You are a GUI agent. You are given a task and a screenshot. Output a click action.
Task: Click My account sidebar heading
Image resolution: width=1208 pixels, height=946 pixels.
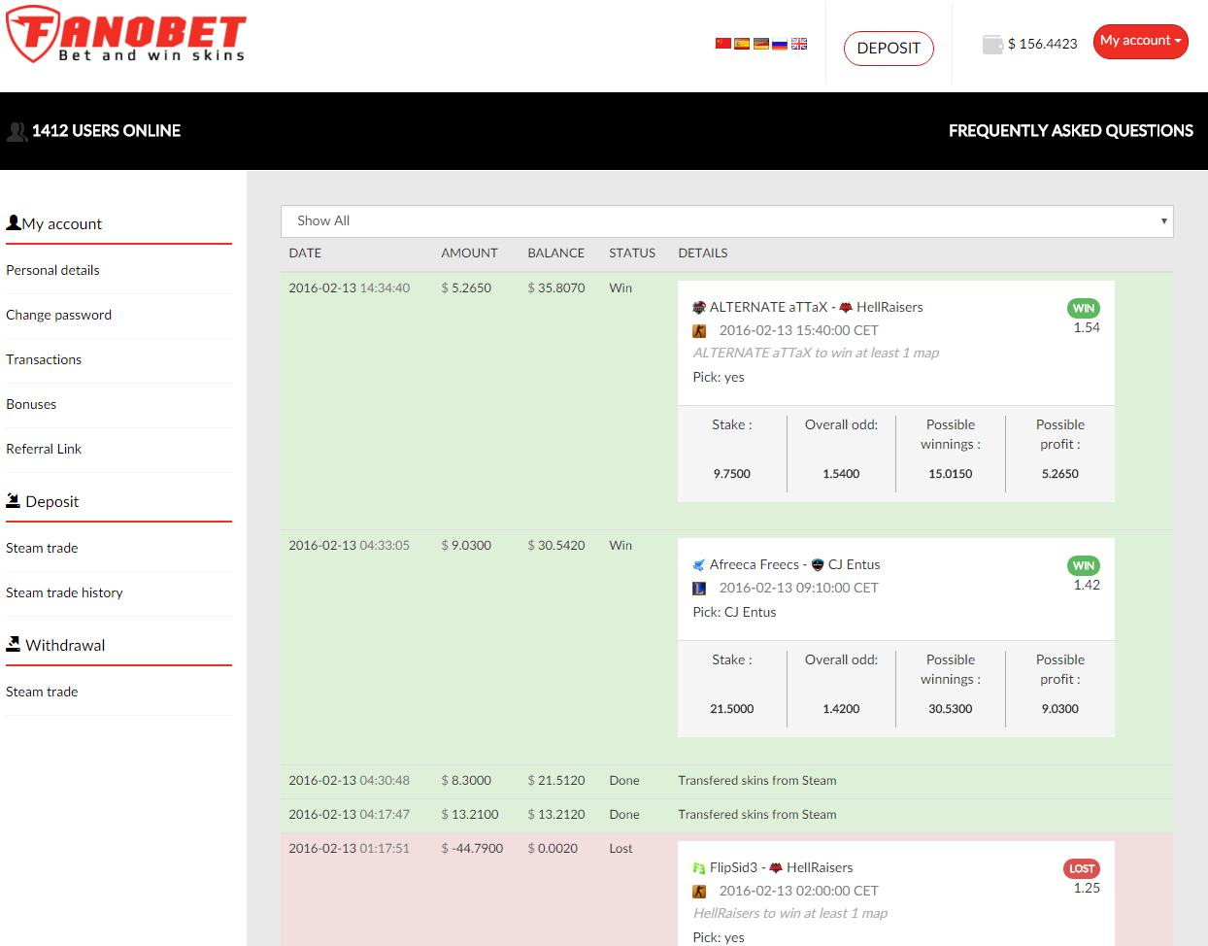(62, 223)
